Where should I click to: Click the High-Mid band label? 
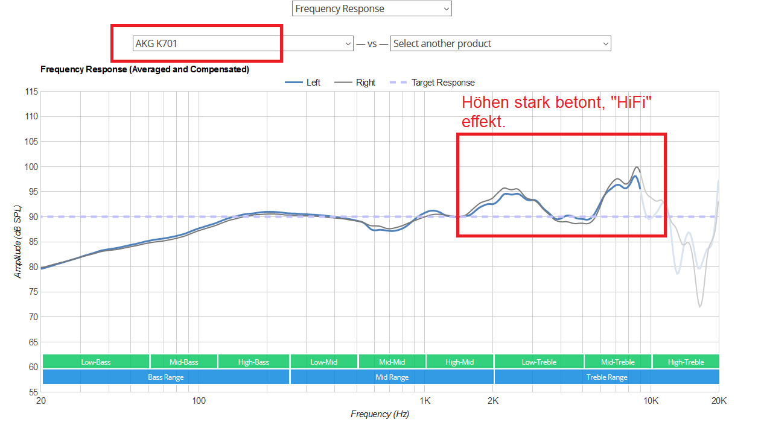pyautogui.click(x=460, y=362)
